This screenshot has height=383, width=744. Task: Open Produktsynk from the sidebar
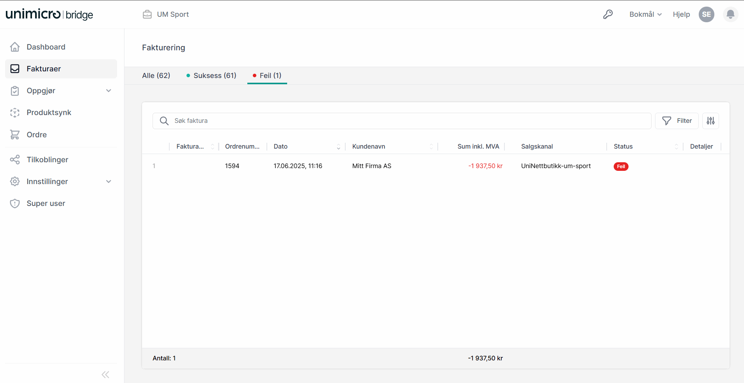pyautogui.click(x=49, y=112)
